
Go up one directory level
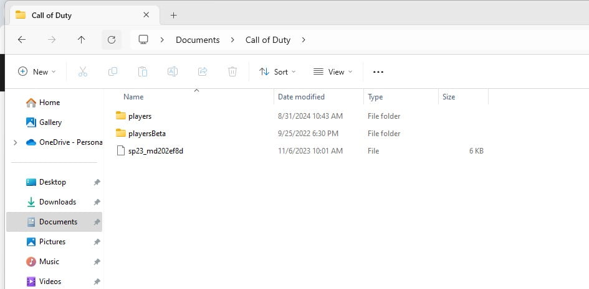coord(81,40)
